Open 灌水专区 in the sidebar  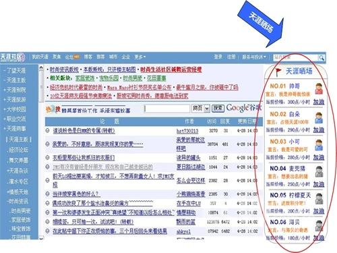click(x=18, y=181)
